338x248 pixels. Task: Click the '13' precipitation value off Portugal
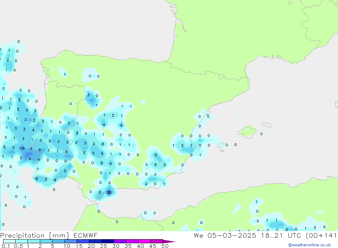(22, 148)
